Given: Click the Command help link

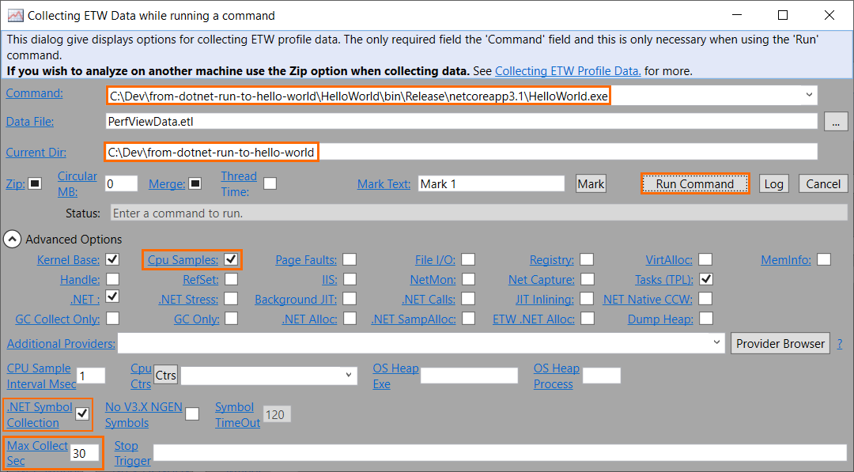Looking at the screenshot, I should 34,93.
